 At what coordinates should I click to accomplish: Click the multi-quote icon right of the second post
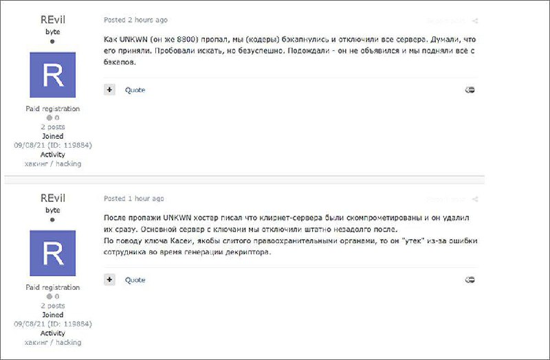tap(470, 280)
